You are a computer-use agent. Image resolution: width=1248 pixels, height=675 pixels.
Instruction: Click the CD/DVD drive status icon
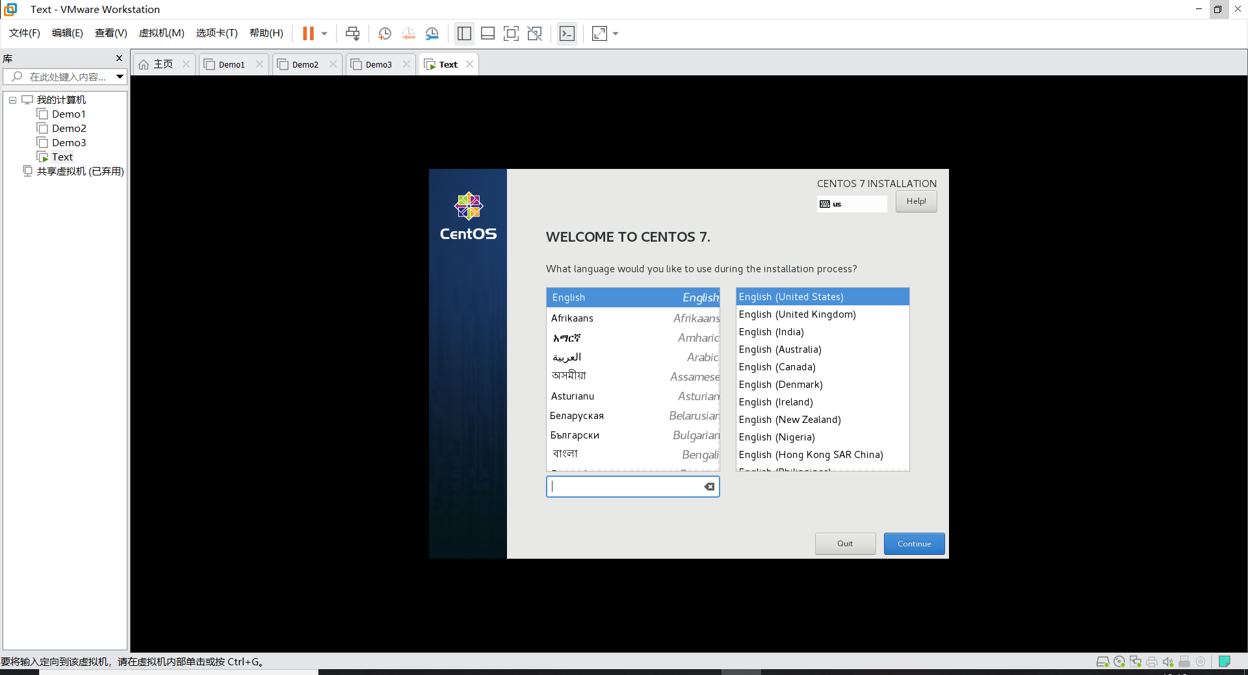[1119, 661]
